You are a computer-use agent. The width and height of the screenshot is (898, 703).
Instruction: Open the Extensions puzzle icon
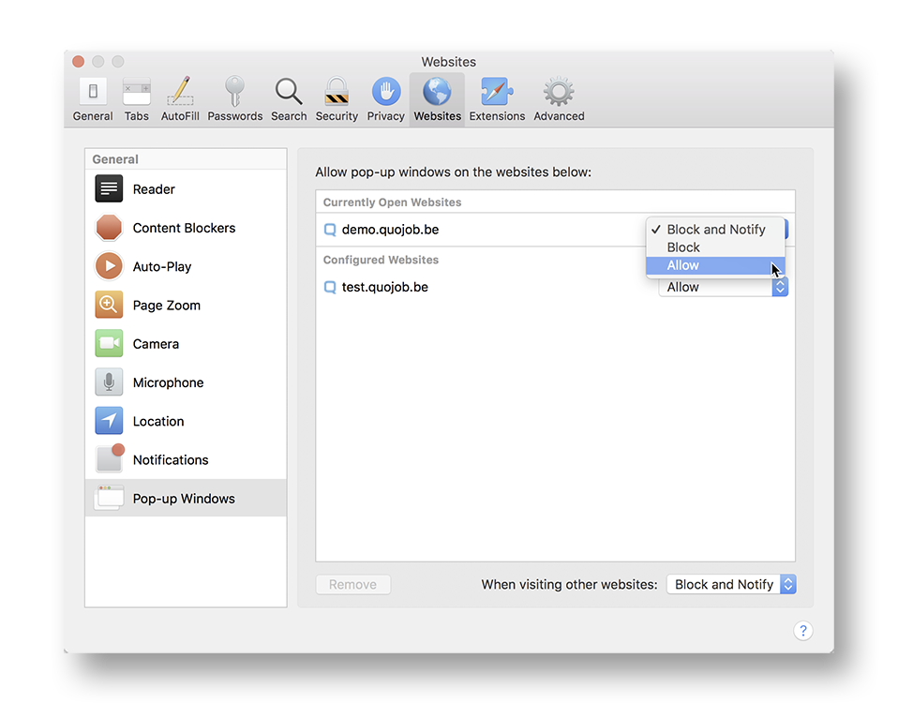(x=497, y=92)
